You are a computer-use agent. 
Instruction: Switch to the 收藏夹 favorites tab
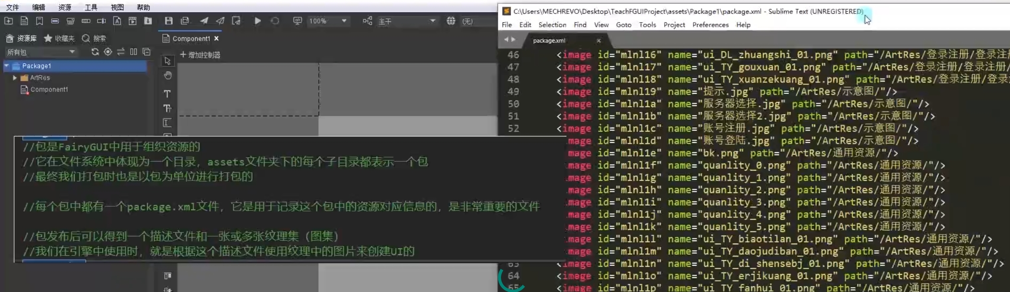59,38
